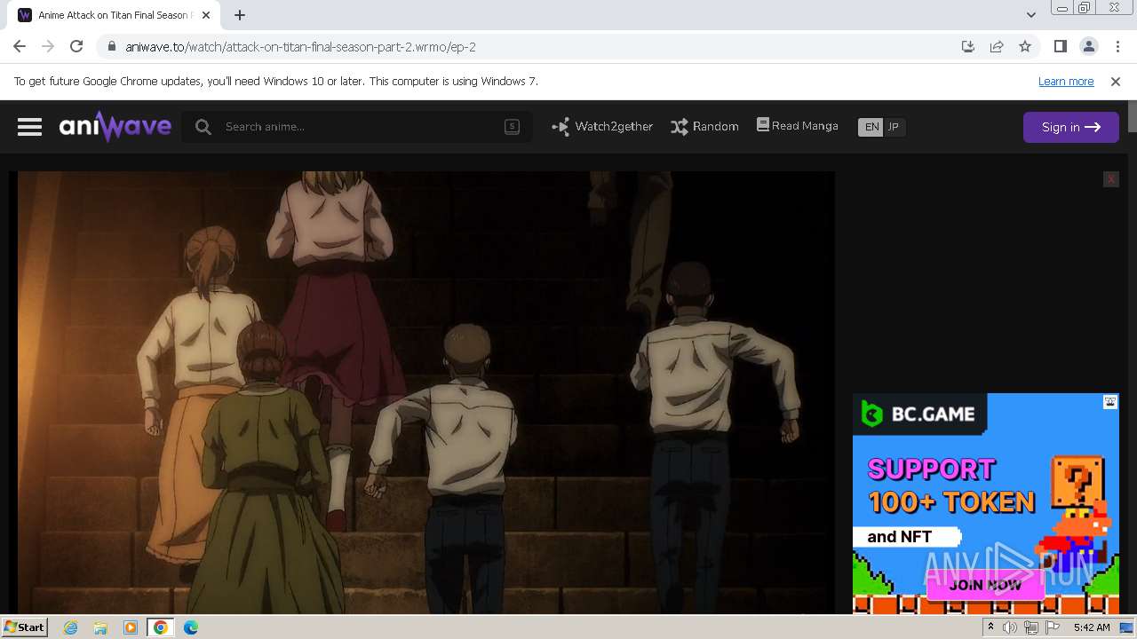Screen dimensions: 1137x639
Task: Open Microsoft Edge from taskbar
Action: point(190,627)
